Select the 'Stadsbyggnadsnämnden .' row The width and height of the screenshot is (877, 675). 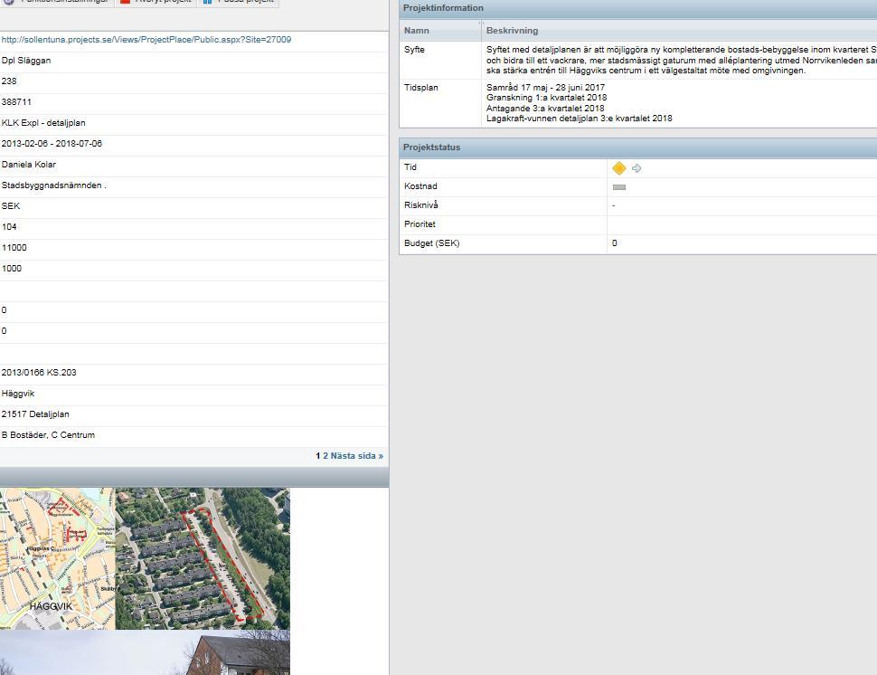point(193,185)
